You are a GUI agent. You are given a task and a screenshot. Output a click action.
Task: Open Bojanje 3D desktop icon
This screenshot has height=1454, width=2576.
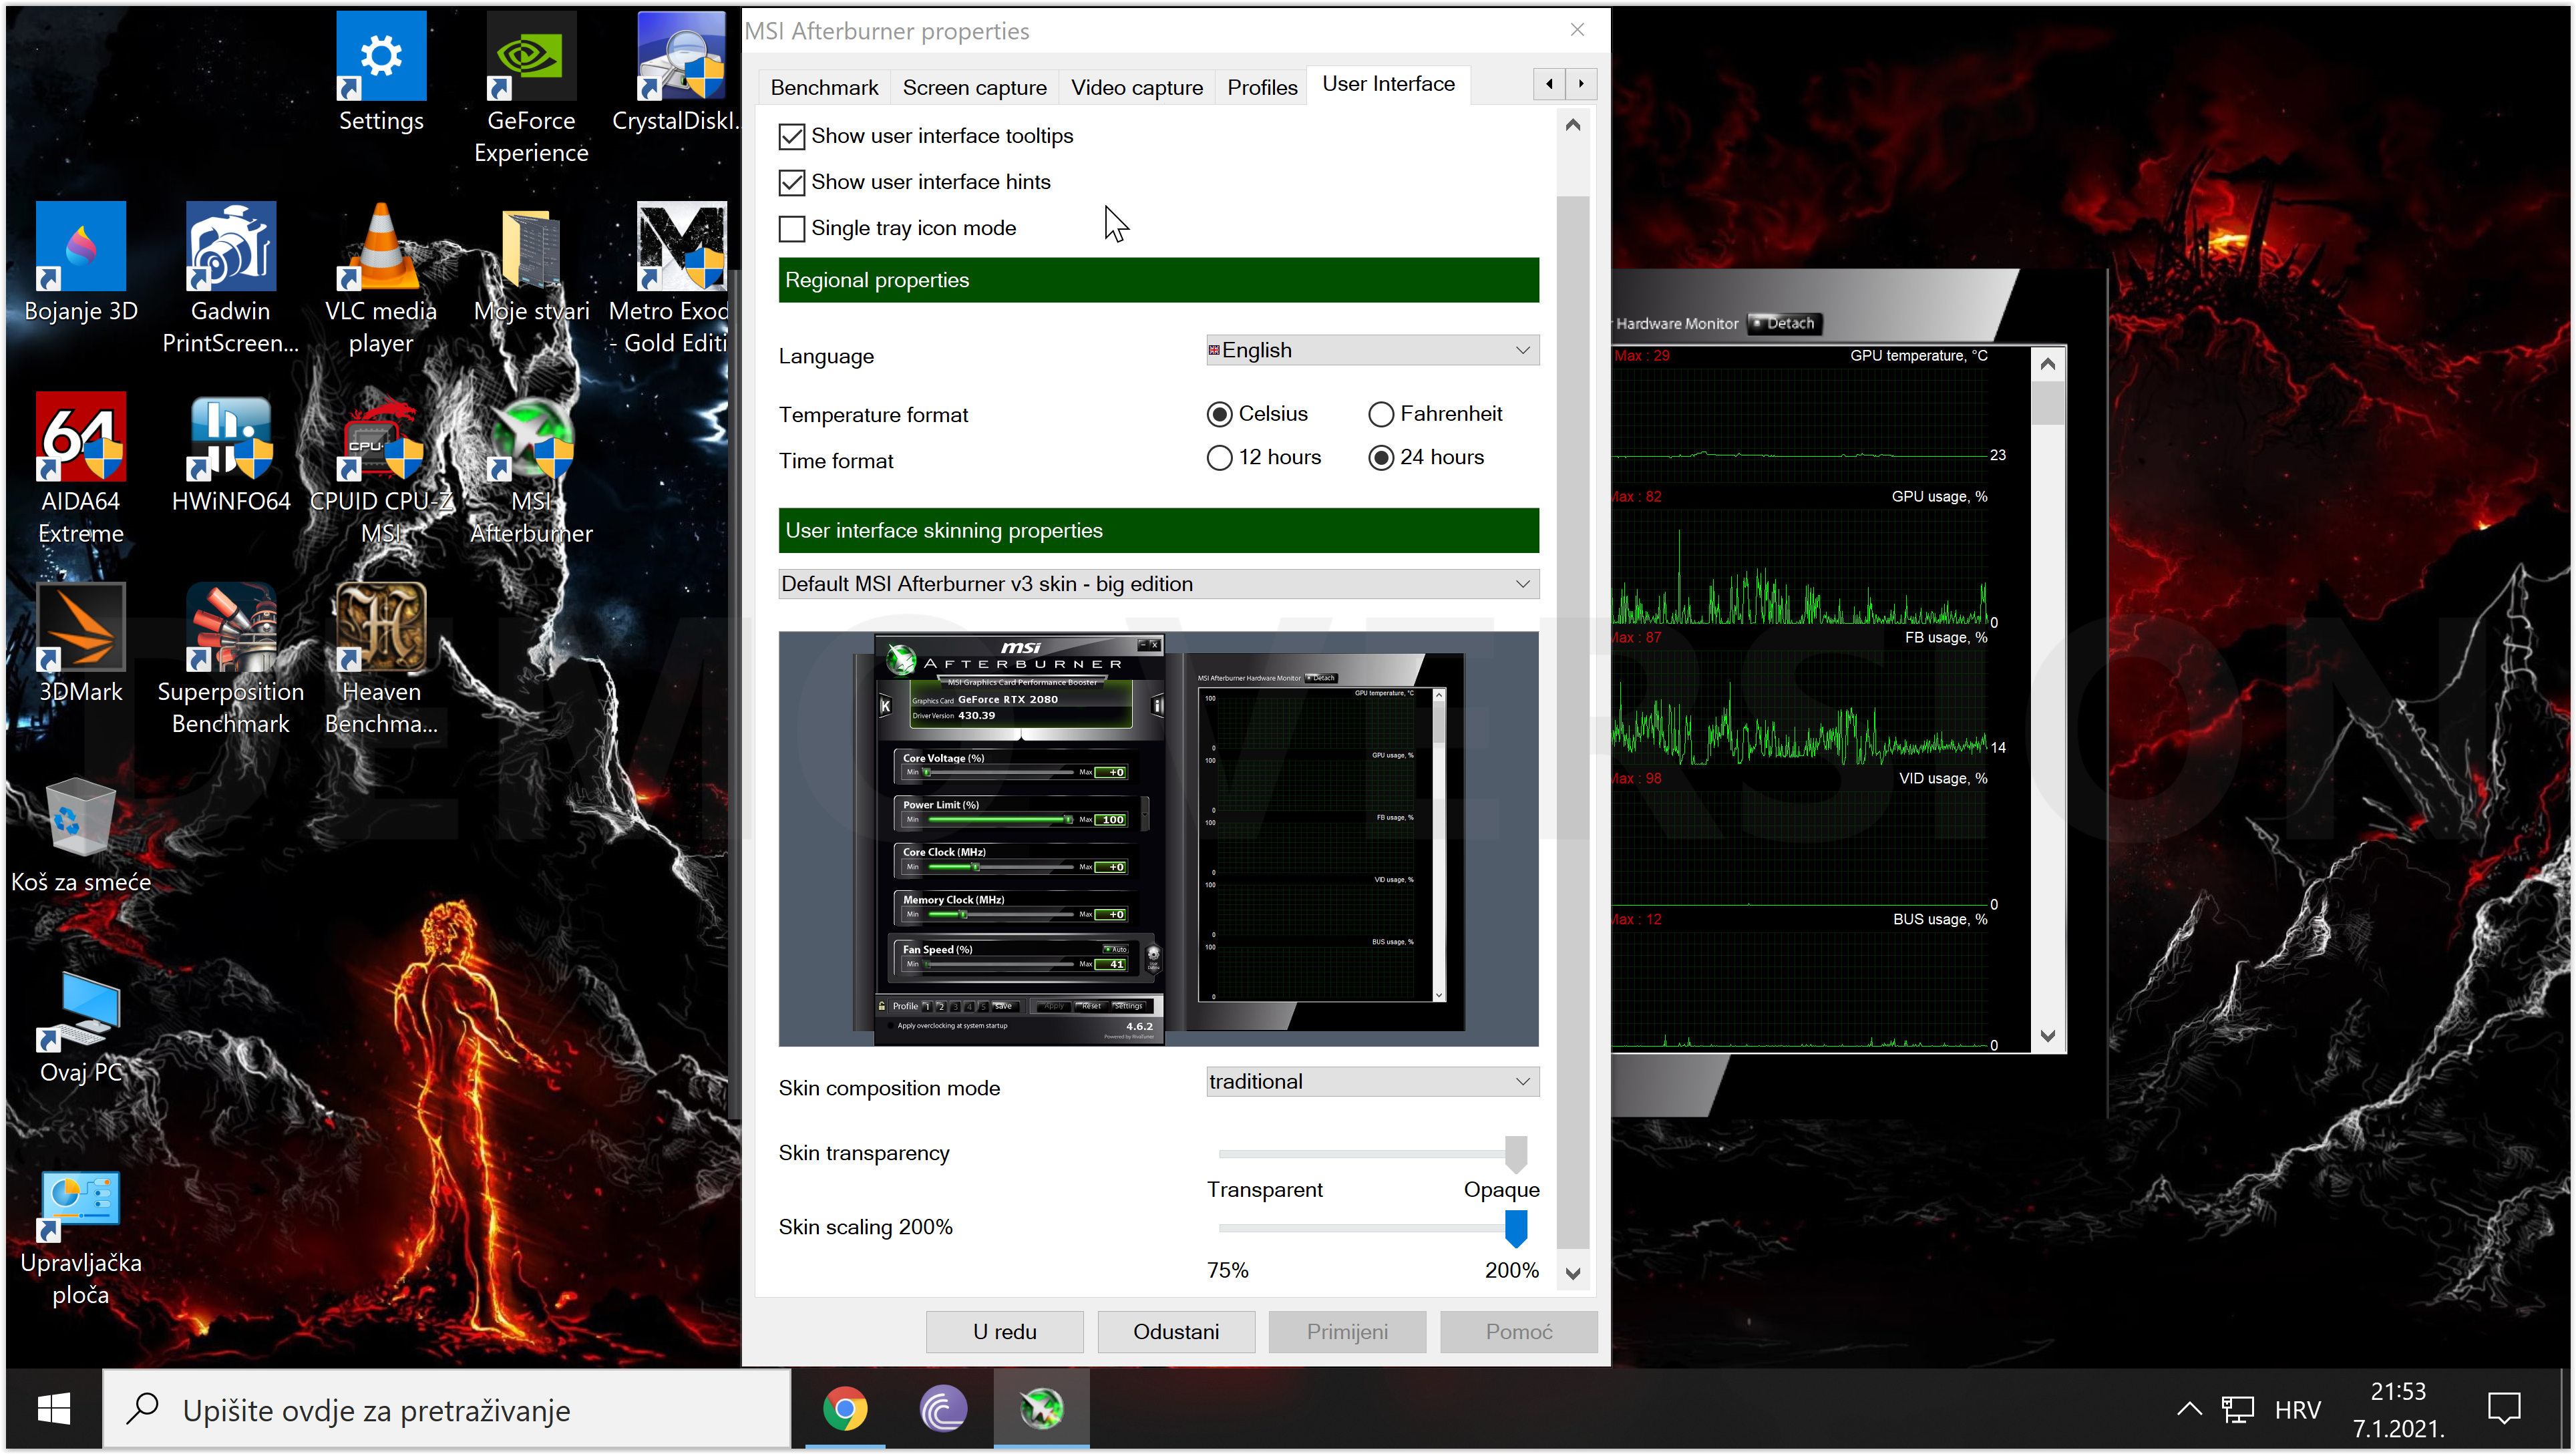[x=81, y=263]
